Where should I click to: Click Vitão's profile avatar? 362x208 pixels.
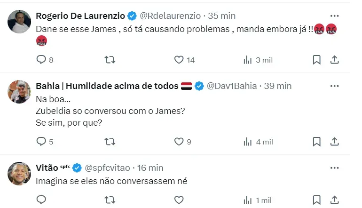pyautogui.click(x=19, y=173)
